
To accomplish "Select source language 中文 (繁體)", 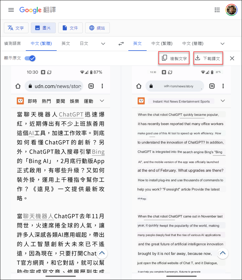I will [41, 43].
